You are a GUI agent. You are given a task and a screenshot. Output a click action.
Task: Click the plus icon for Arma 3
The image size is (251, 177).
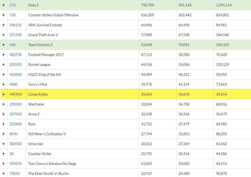(x=3, y=114)
